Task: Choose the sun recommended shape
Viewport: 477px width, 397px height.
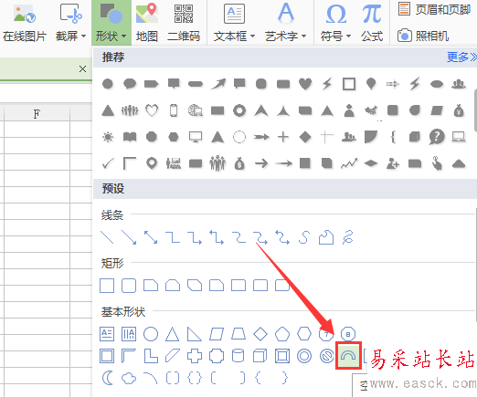Action: click(x=108, y=137)
